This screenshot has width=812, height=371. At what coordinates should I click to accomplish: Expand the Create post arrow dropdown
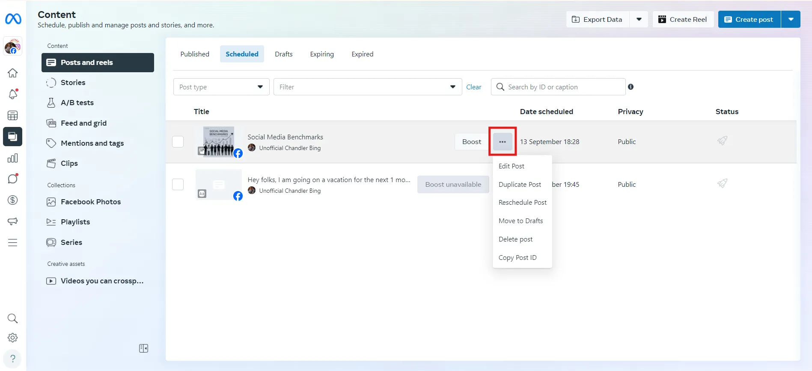pyautogui.click(x=791, y=19)
